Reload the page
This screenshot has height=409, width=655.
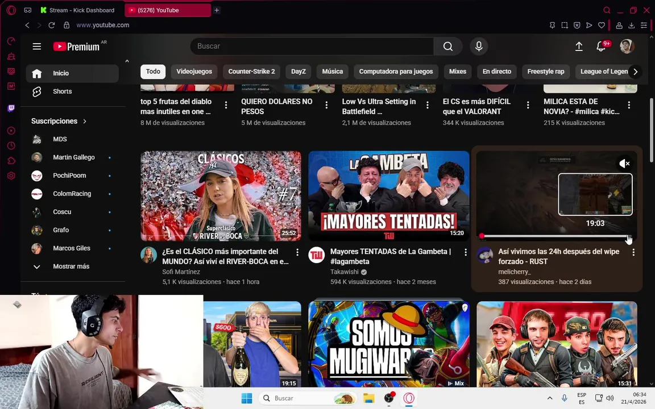51,25
